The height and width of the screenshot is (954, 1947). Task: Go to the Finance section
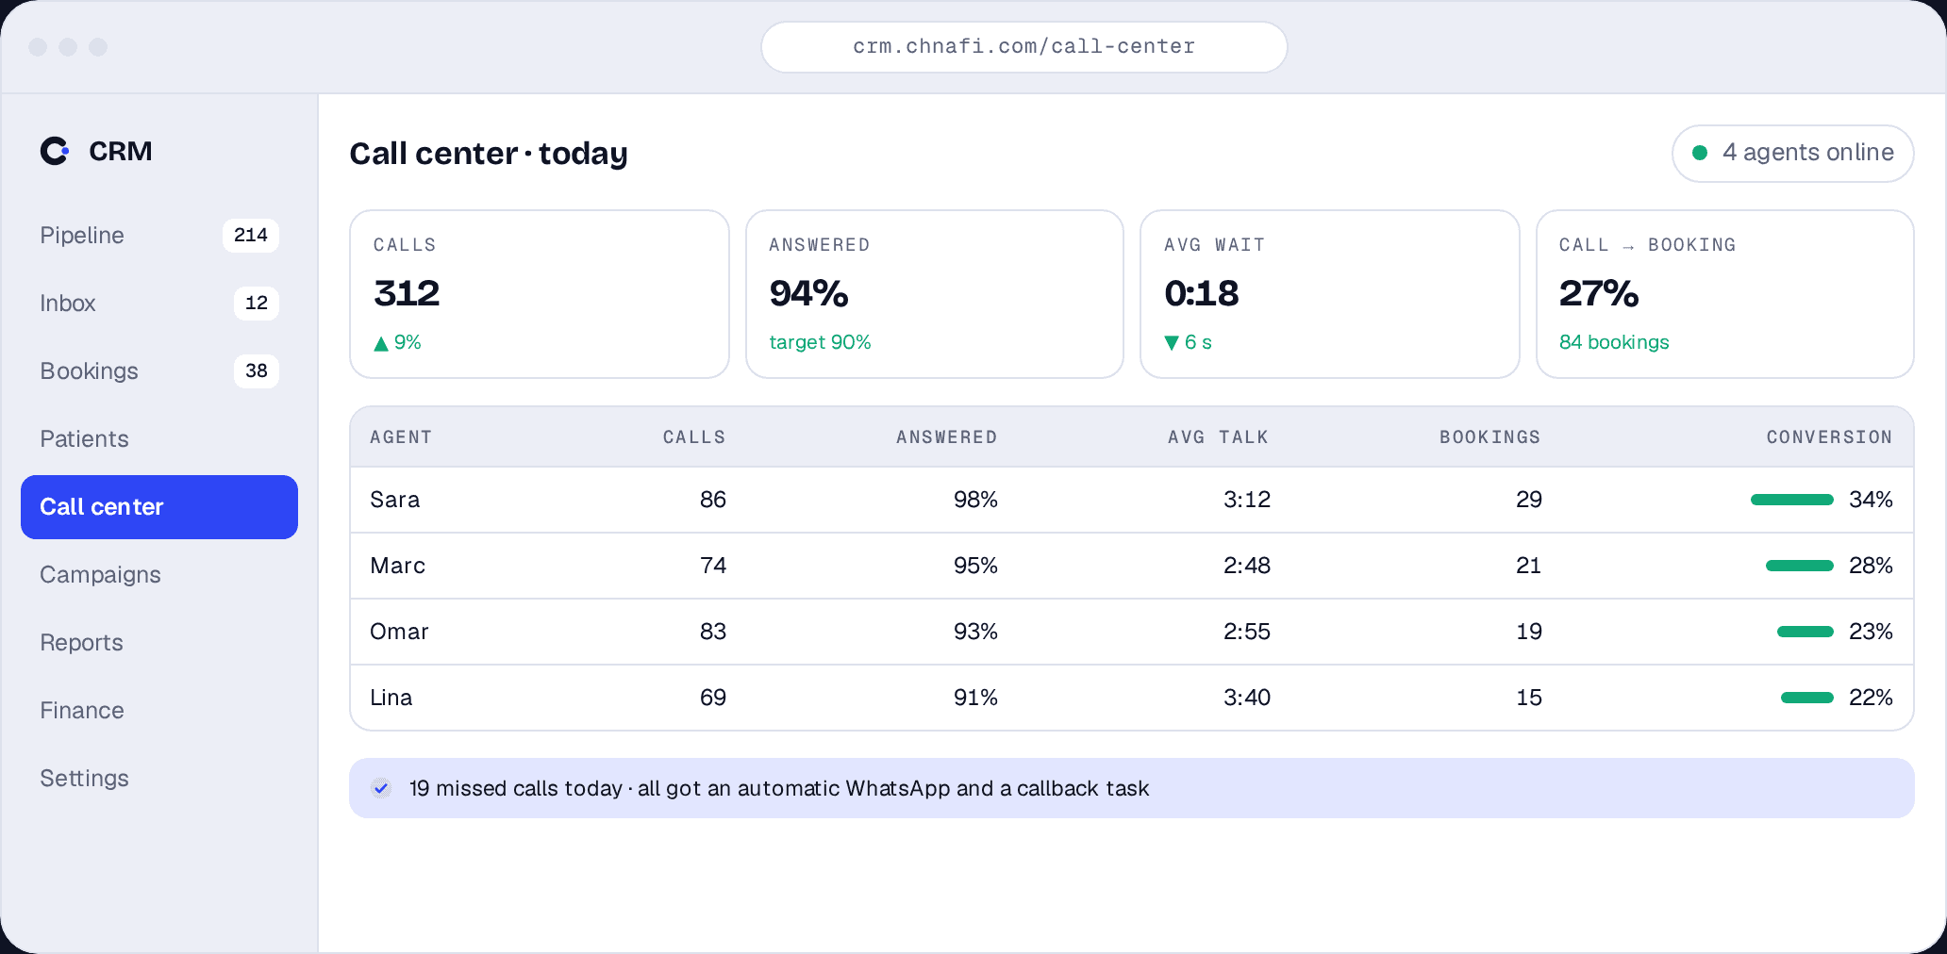[159, 710]
